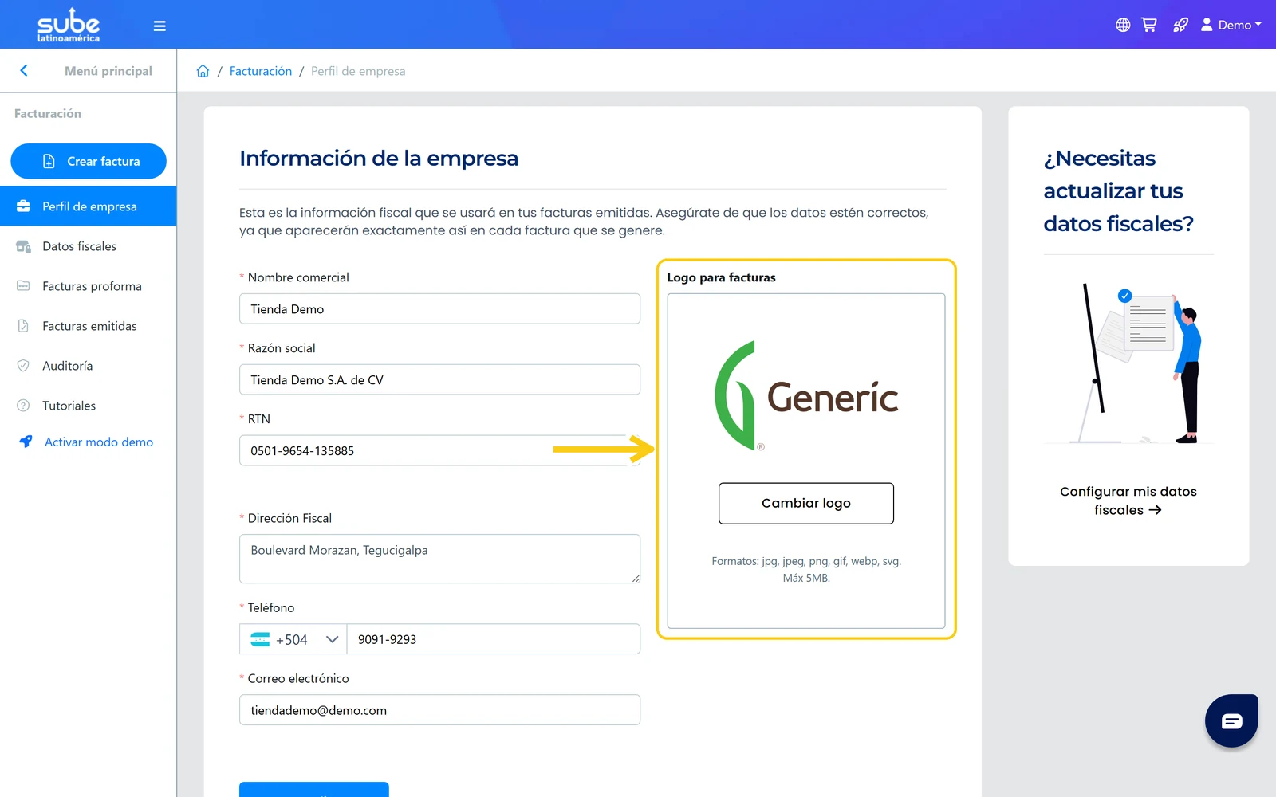Click the rocket icon in header
Viewport: 1276px width, 797px height.
tap(1180, 25)
